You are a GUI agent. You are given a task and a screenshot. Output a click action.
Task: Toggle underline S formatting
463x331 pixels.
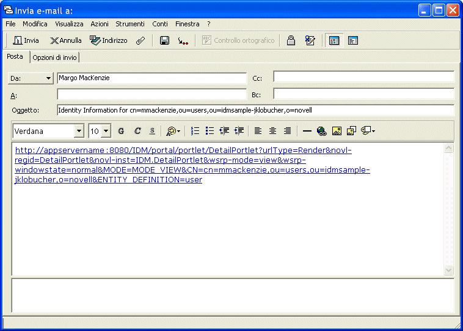point(152,131)
